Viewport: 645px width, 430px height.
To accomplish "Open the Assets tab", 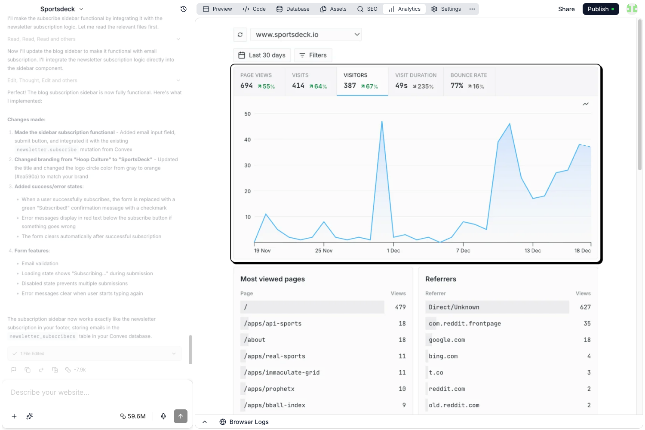I will (333, 9).
